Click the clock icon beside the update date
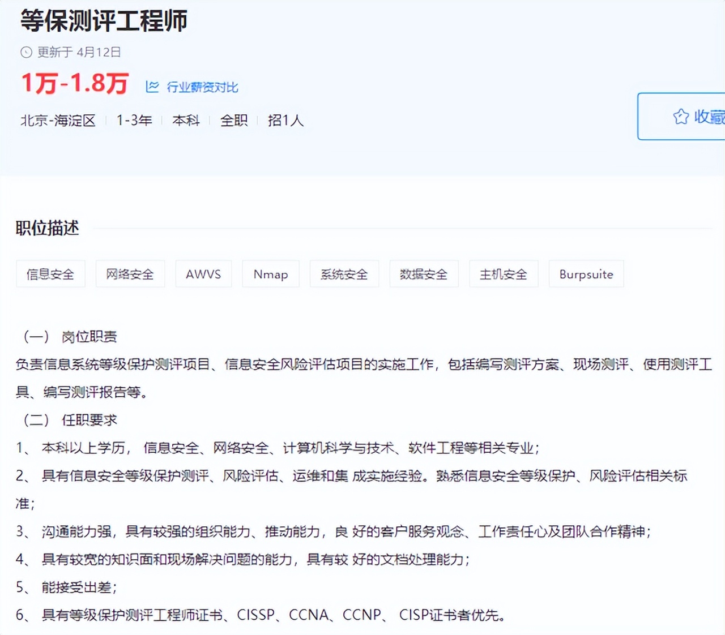Screen dimensions: 725x635 point(26,52)
